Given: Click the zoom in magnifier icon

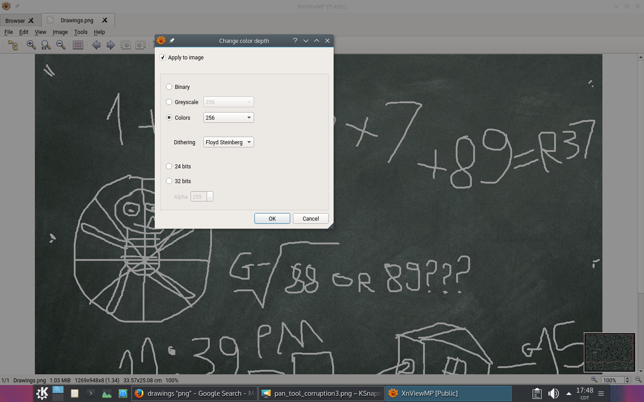Looking at the screenshot, I should pyautogui.click(x=31, y=45).
